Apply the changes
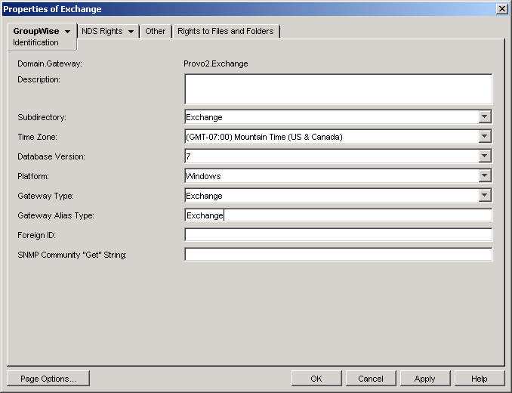Viewport: 512px width, 393px height. (425, 379)
